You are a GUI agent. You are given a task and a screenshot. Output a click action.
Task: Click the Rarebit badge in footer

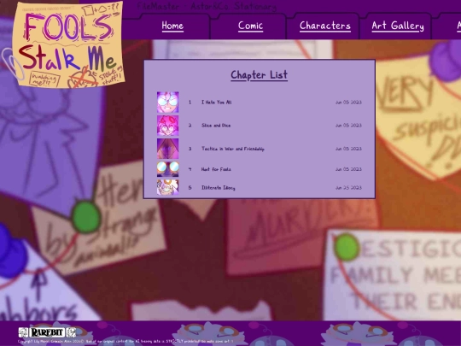pos(47,332)
